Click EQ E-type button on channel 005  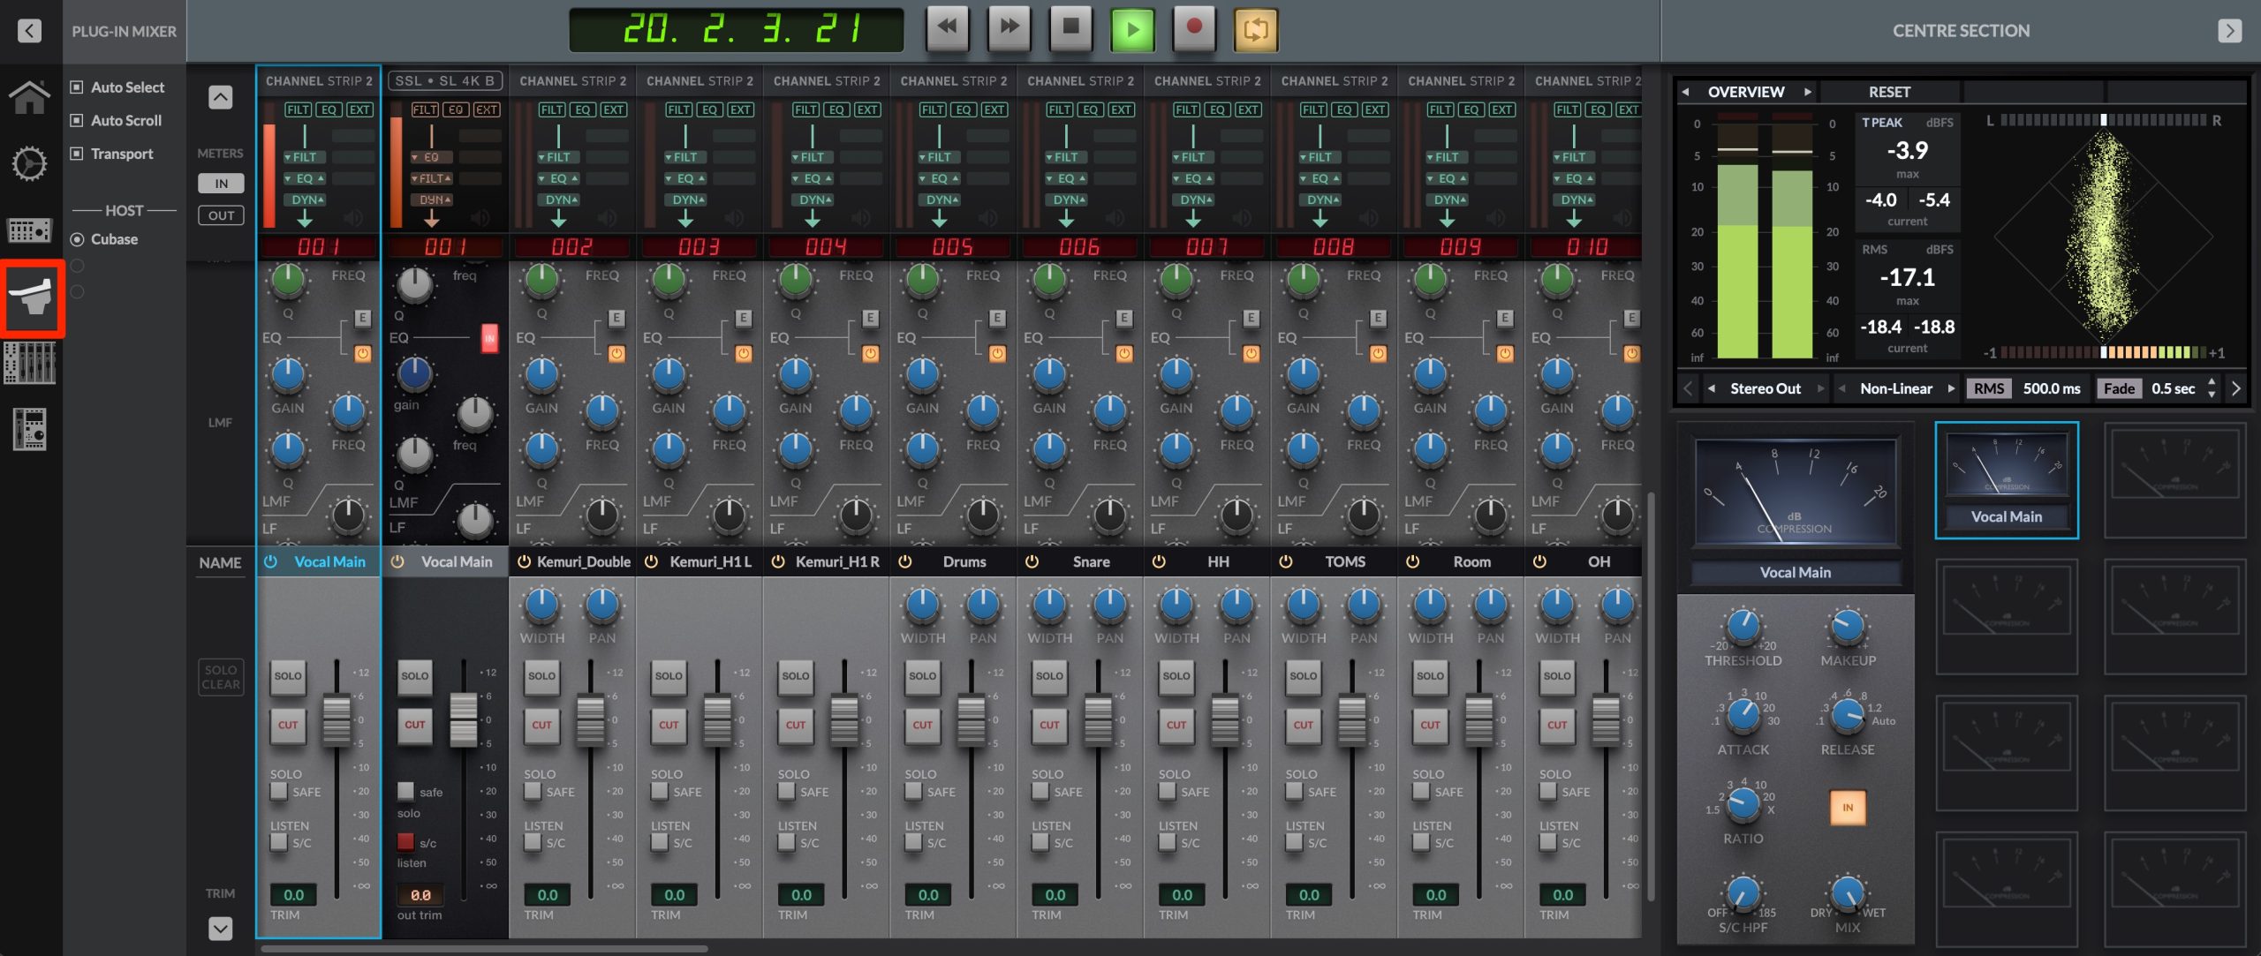pyautogui.click(x=997, y=318)
